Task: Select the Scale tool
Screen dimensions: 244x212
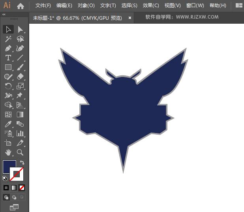Action: tap(20, 86)
